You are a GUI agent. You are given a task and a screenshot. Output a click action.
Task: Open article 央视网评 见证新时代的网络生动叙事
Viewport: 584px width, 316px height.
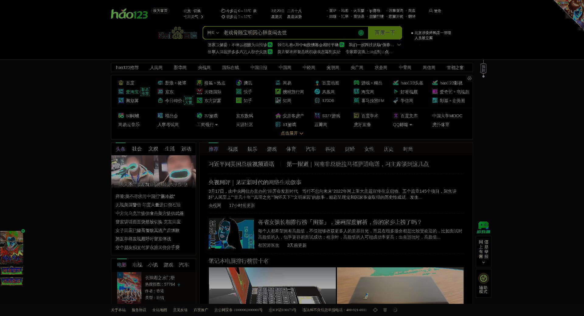[x=255, y=182]
